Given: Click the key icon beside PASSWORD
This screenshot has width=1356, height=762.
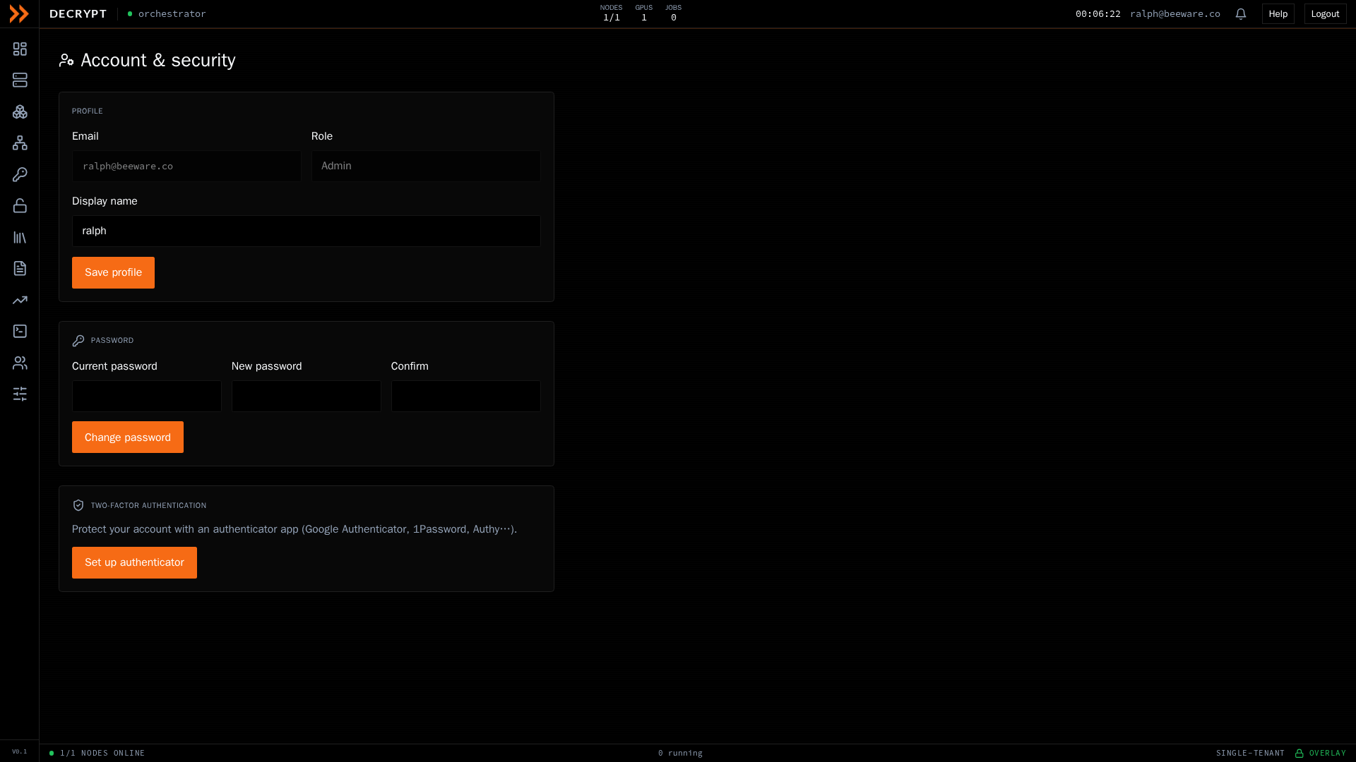Looking at the screenshot, I should click(x=78, y=341).
